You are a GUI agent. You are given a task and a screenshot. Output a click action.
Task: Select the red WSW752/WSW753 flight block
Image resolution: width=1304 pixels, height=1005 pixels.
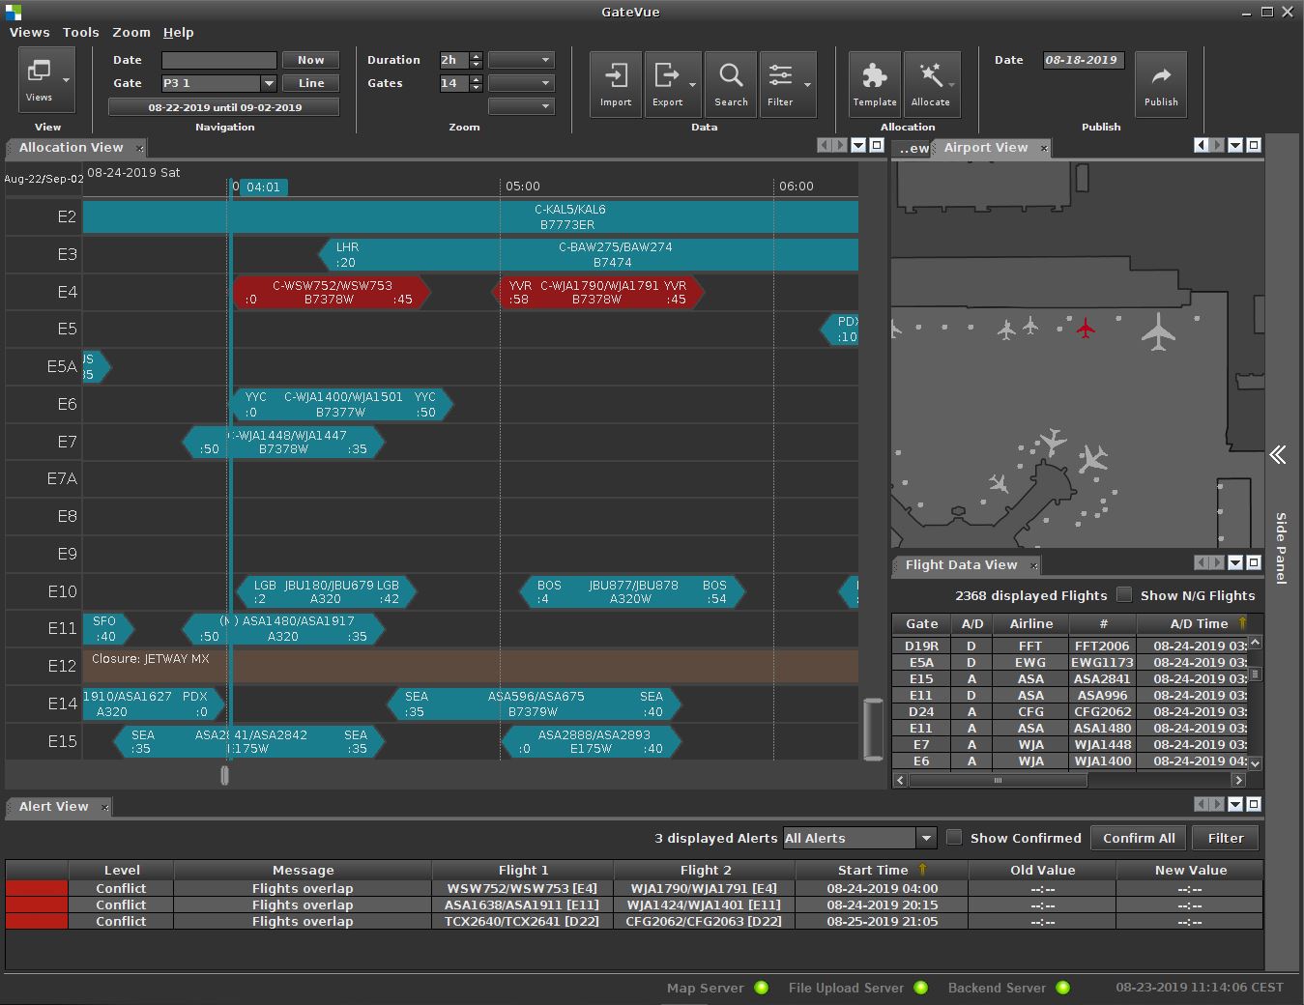(332, 292)
